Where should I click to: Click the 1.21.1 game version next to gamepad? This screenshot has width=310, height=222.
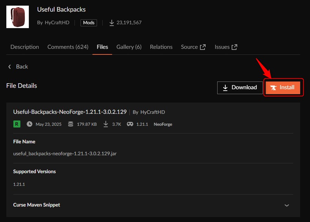click(x=142, y=124)
